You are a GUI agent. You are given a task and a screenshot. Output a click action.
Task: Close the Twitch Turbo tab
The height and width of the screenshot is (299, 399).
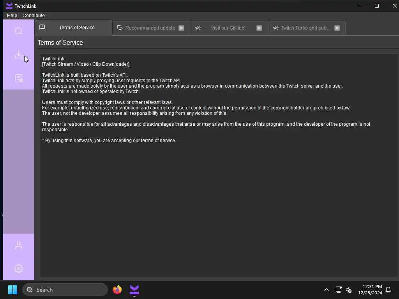click(337, 28)
